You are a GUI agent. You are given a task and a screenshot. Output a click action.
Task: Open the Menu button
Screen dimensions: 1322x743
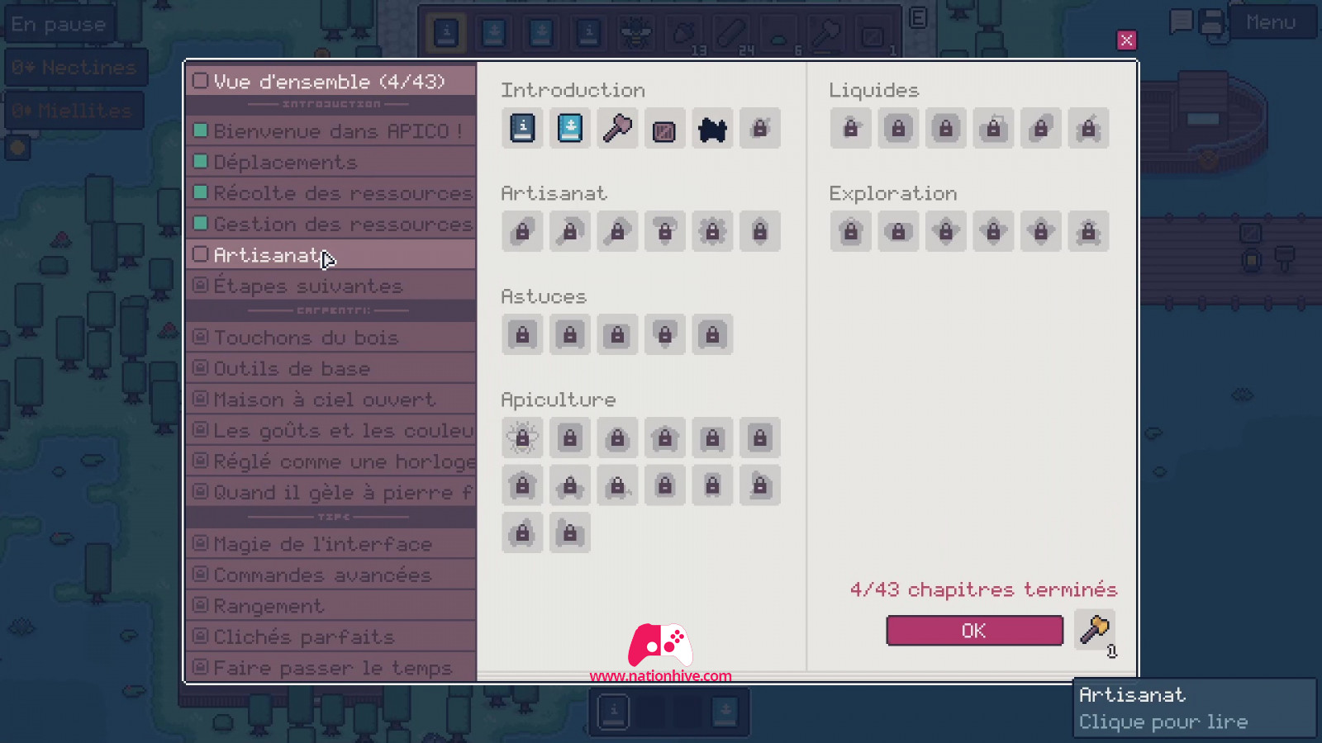(1271, 22)
